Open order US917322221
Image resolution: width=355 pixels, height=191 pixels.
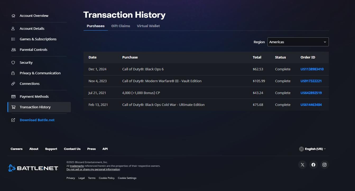tap(311, 81)
